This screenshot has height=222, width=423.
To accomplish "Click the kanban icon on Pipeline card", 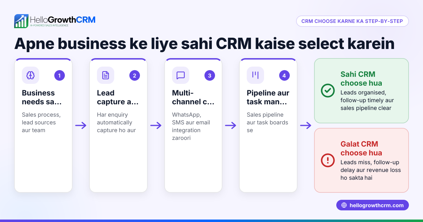I will [x=255, y=75].
